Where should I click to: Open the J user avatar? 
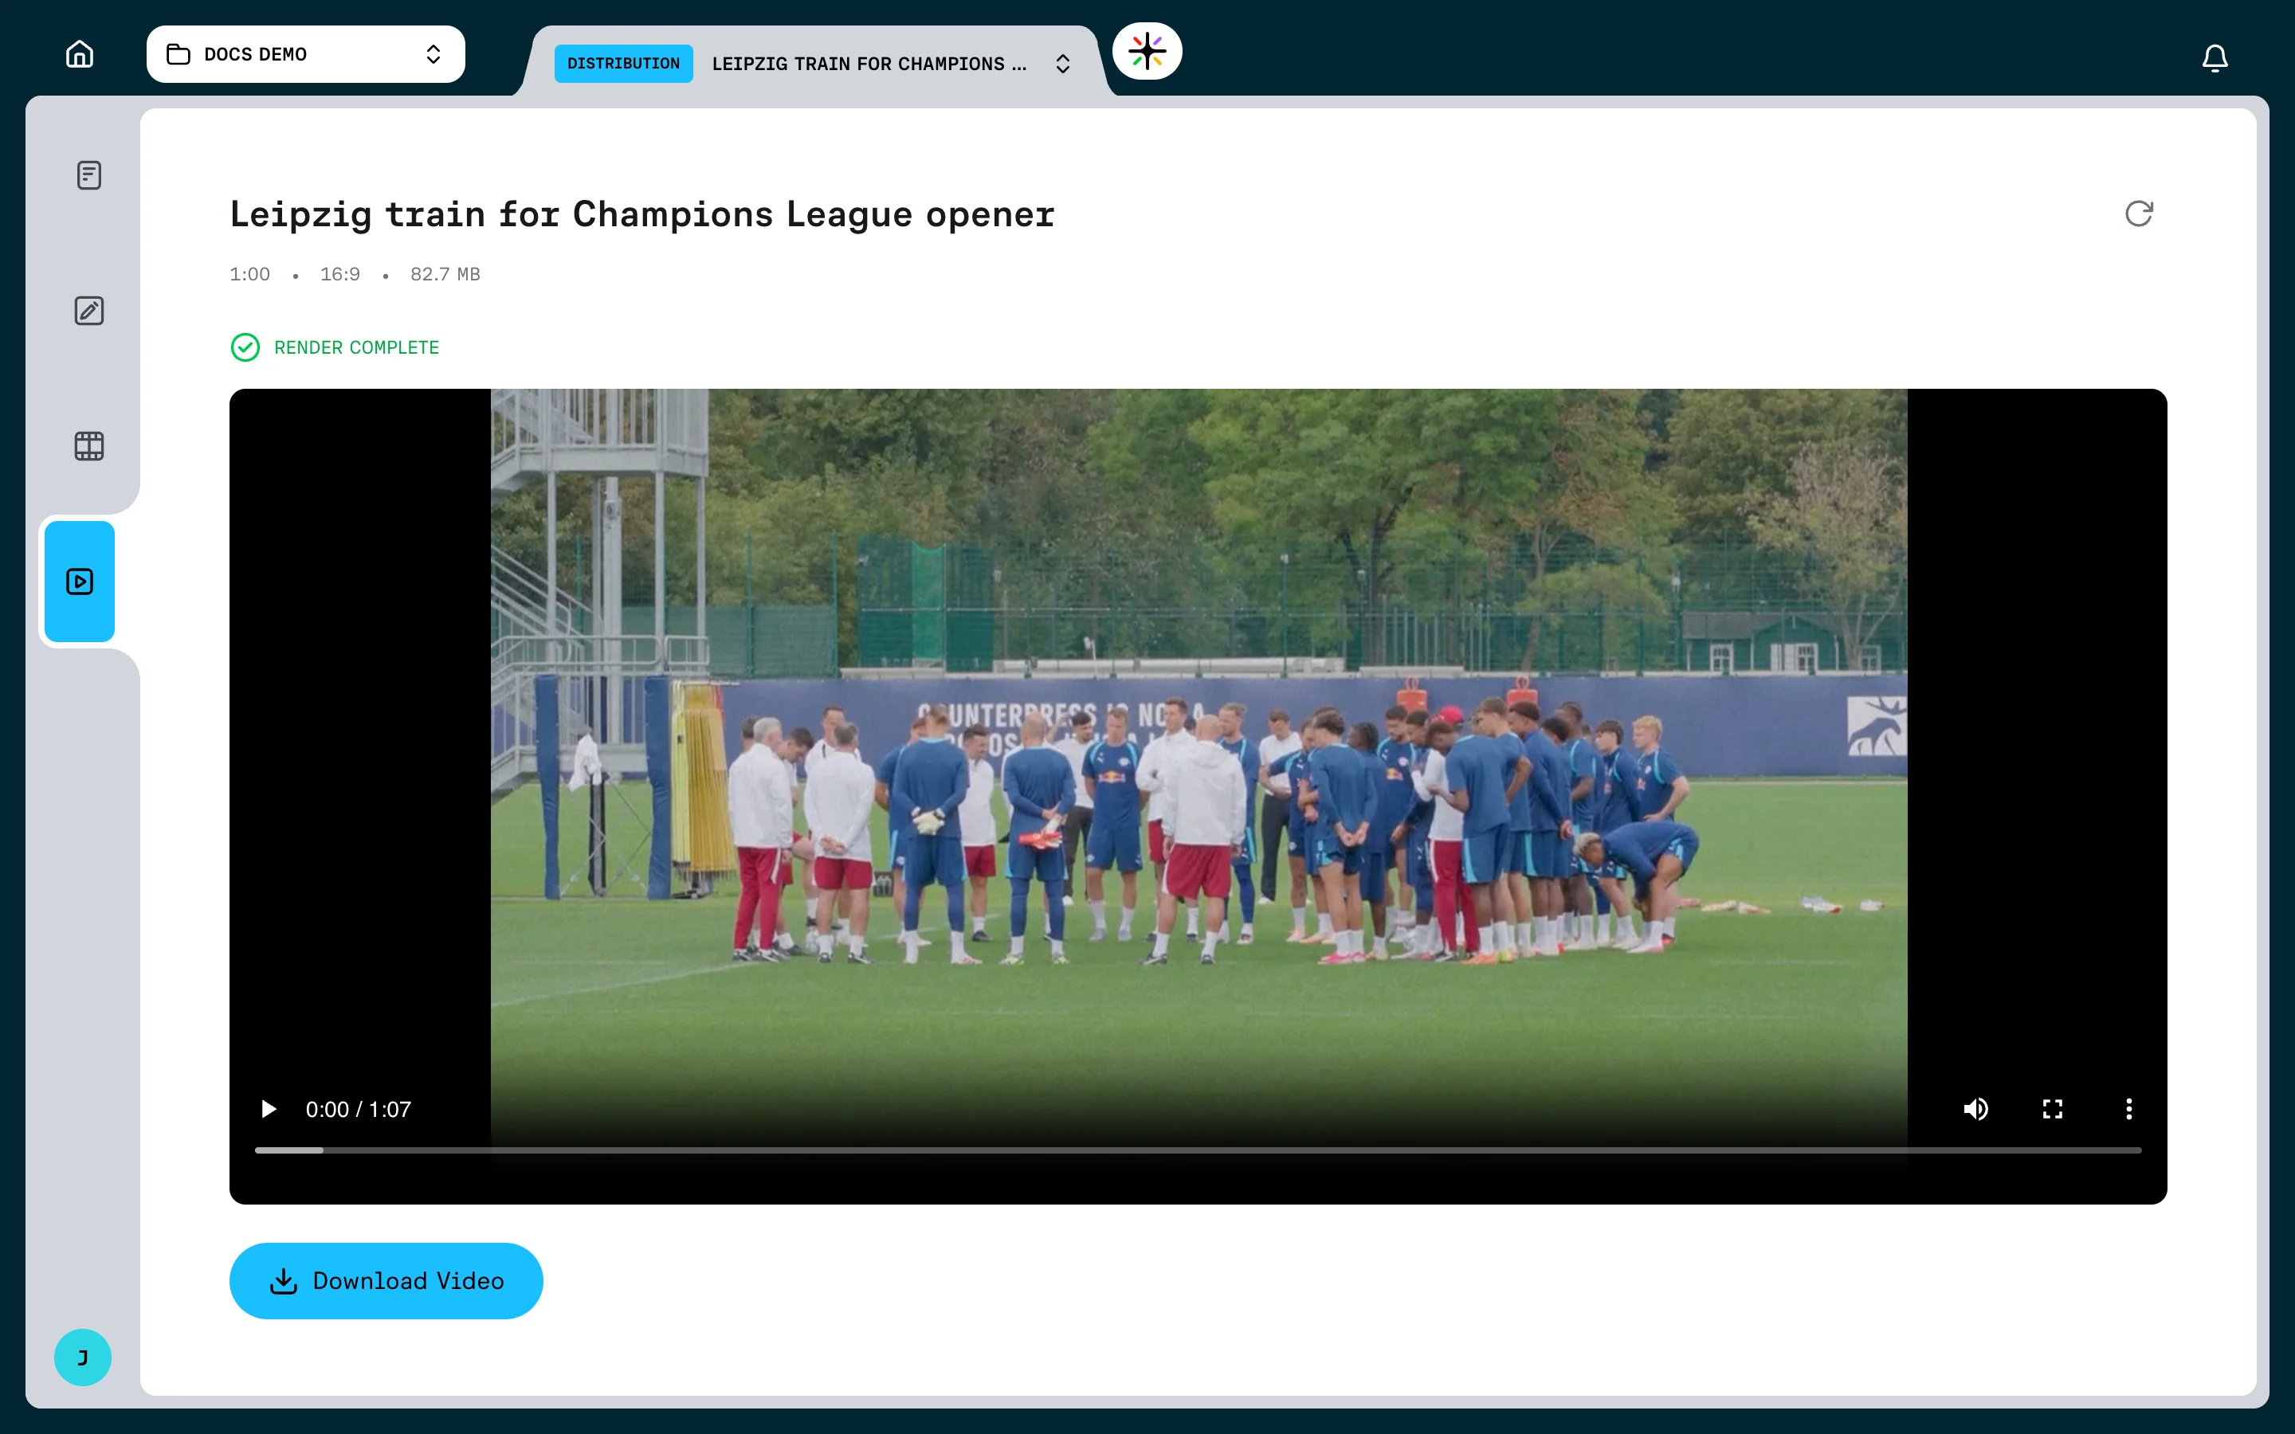[83, 1358]
